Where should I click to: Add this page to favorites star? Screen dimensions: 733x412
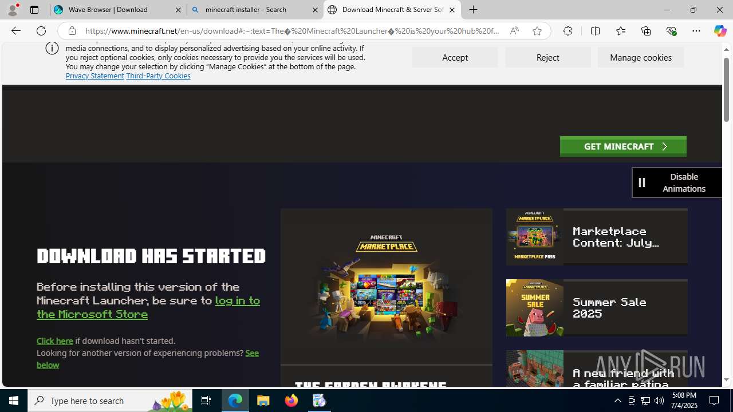tap(537, 31)
